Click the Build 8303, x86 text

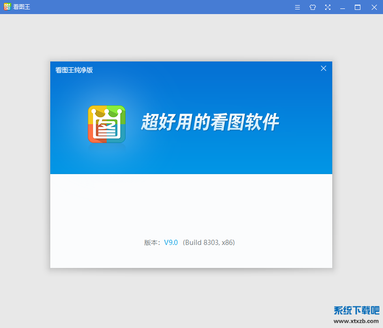pyautogui.click(x=209, y=243)
